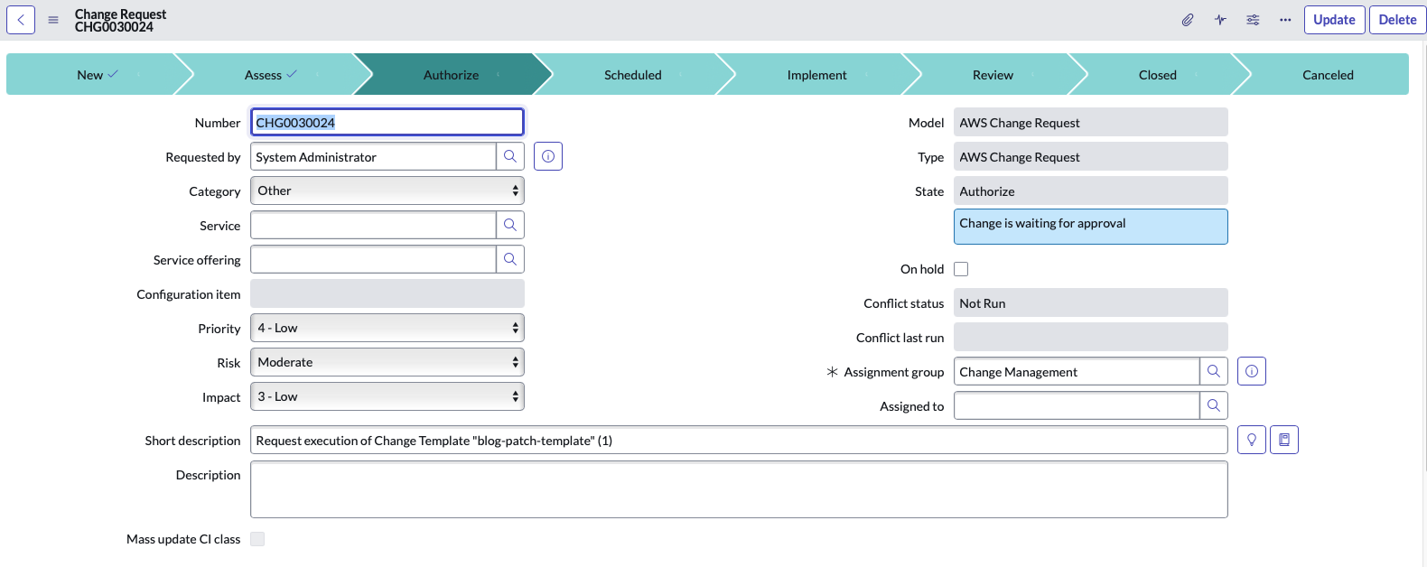Image resolution: width=1427 pixels, height=567 pixels.
Task: Toggle the On hold checkbox
Action: 961,269
